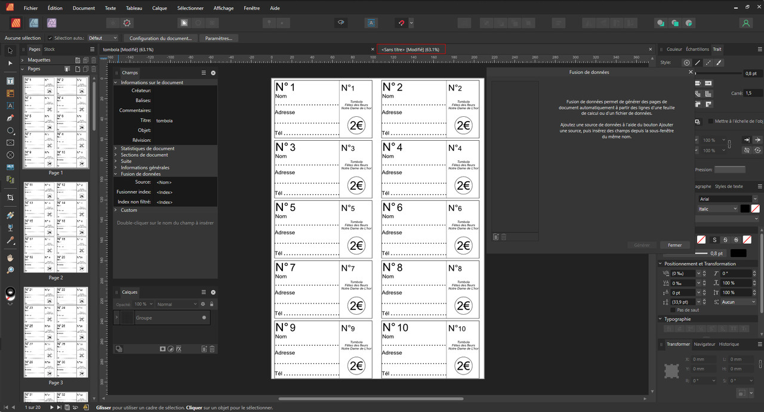Open the Normal blend mode dropdown

(x=177, y=304)
